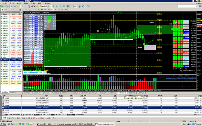Screen dimensions: 202x126
Task: Open the Navigator folder-star icon
Action: click(x=18, y=6)
